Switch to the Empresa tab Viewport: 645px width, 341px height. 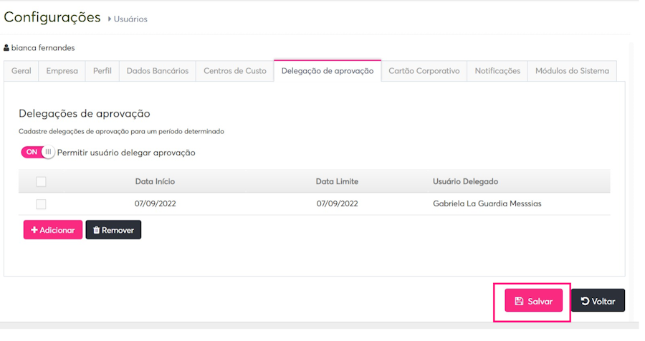(x=62, y=71)
